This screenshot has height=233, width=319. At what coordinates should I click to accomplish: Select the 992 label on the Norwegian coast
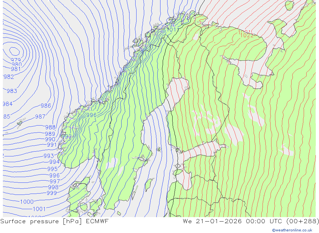point(67,136)
